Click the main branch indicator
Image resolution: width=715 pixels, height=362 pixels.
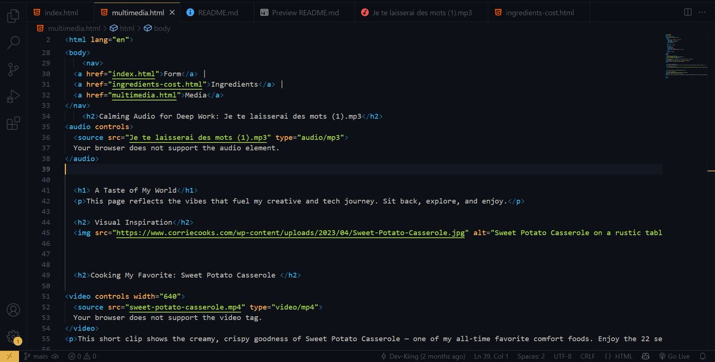[x=36, y=356]
